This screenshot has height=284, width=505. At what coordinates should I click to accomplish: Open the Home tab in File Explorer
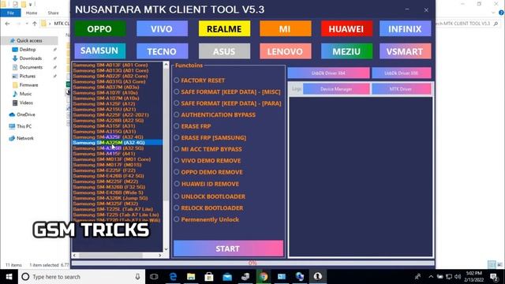[32, 13]
